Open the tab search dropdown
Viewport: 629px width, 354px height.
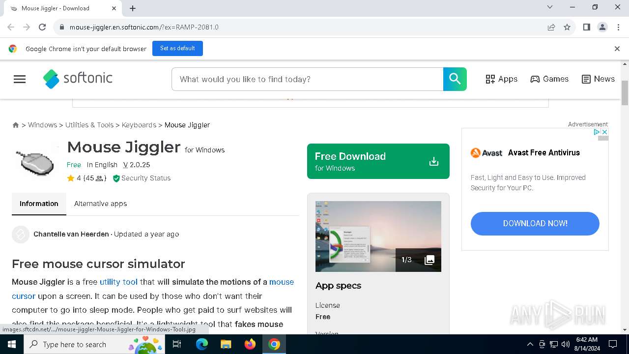coord(550,7)
